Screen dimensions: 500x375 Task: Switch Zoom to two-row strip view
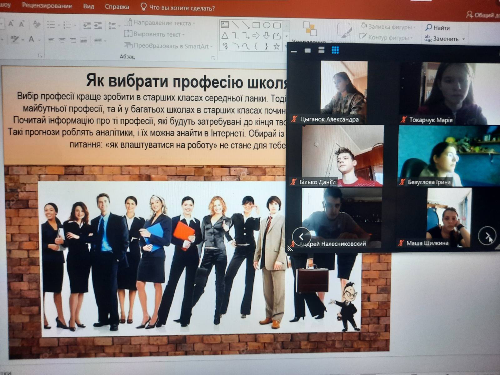(x=321, y=50)
